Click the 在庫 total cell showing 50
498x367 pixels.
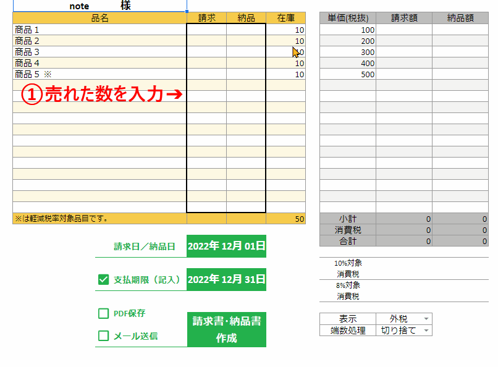point(285,219)
